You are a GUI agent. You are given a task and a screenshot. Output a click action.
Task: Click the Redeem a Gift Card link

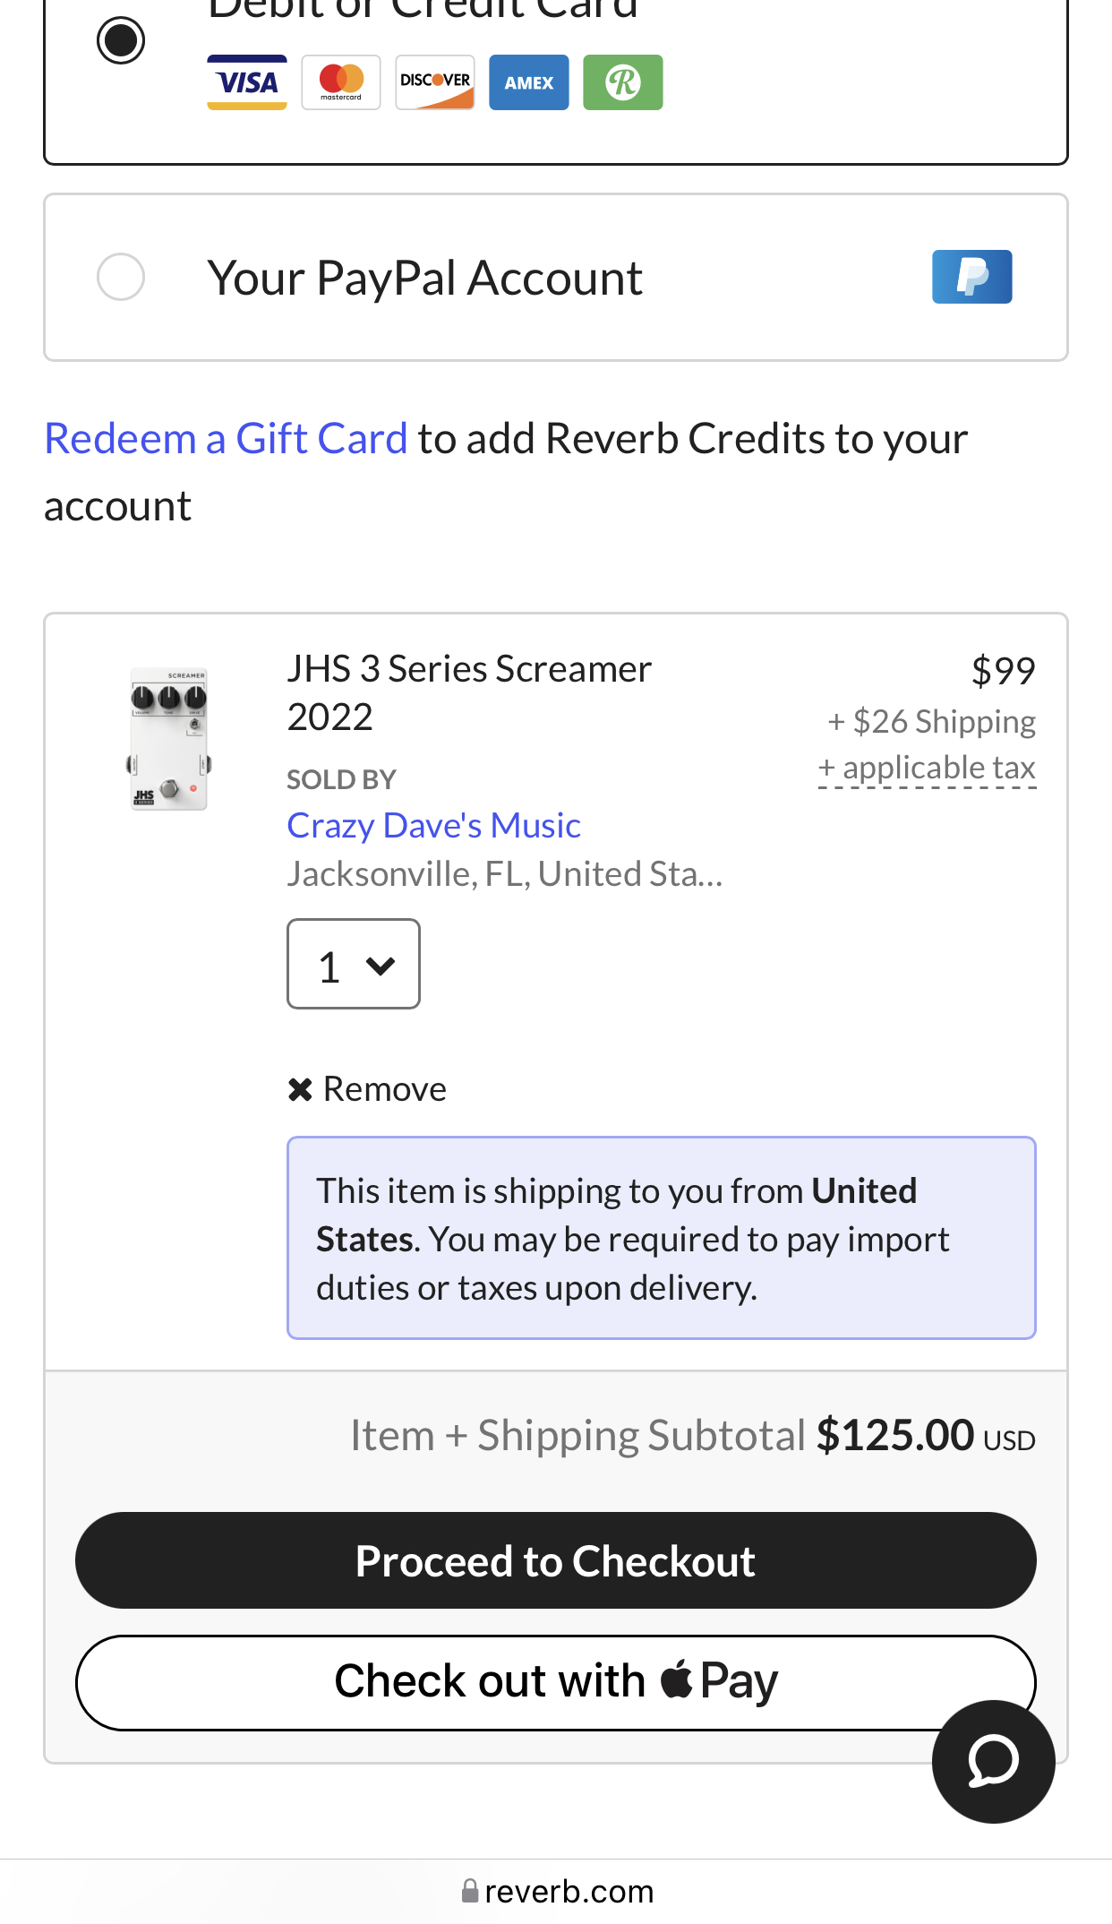pyautogui.click(x=226, y=439)
